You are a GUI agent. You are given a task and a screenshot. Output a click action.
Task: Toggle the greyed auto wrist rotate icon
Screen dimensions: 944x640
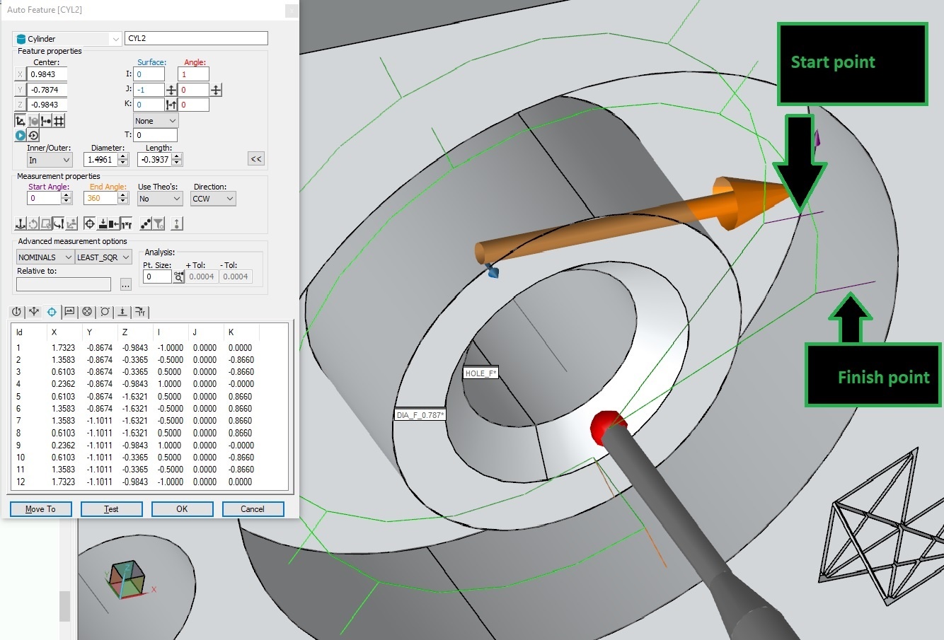click(x=33, y=224)
